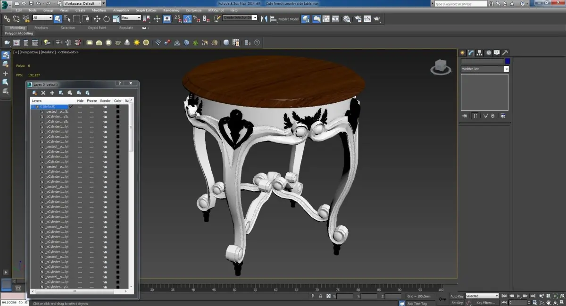
Task: Toggle Spinner Snap button
Action: tap(207, 19)
